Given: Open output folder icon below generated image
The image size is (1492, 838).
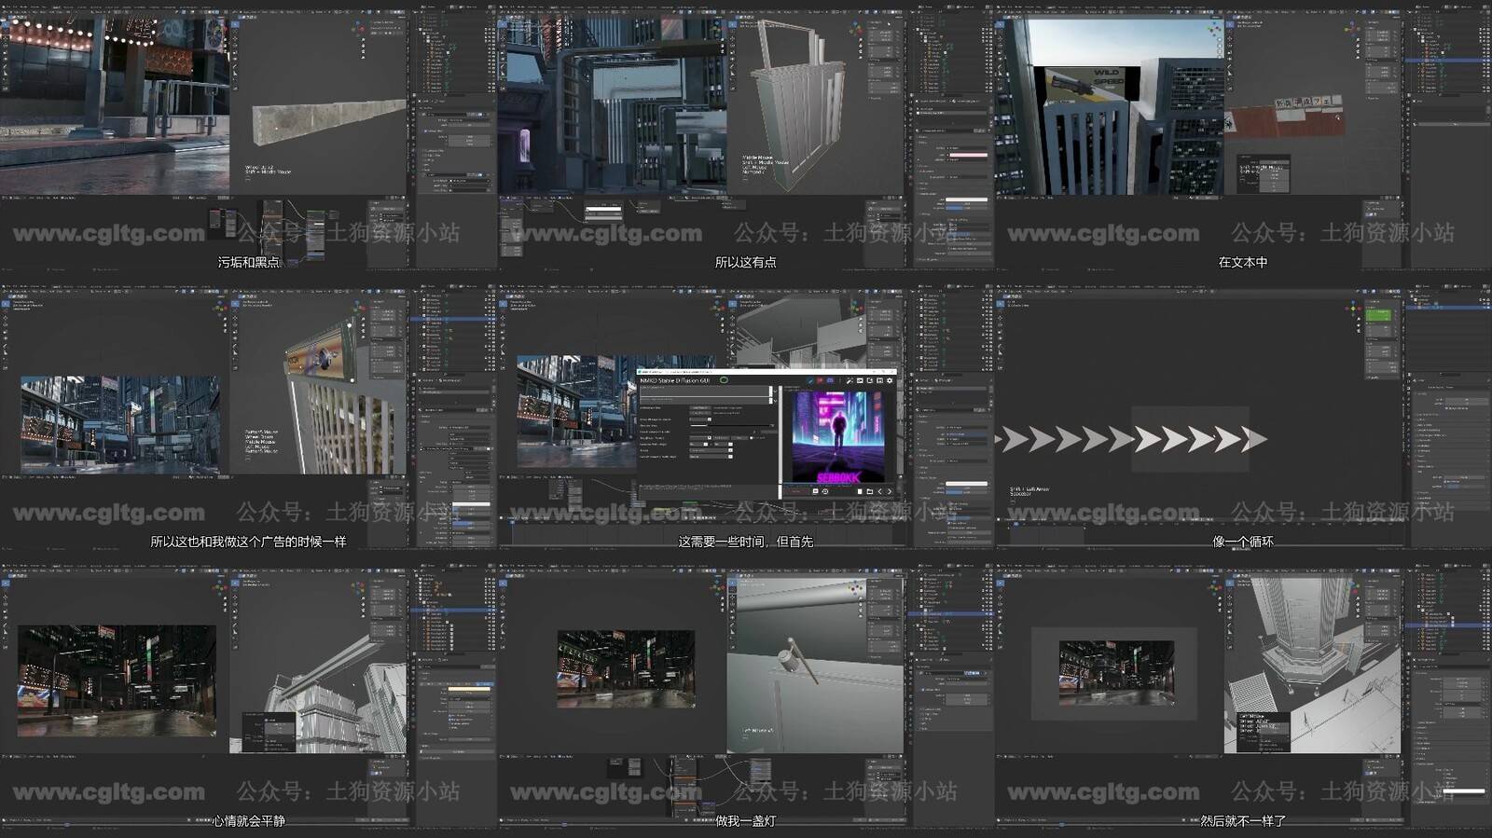Looking at the screenshot, I should click(x=870, y=491).
